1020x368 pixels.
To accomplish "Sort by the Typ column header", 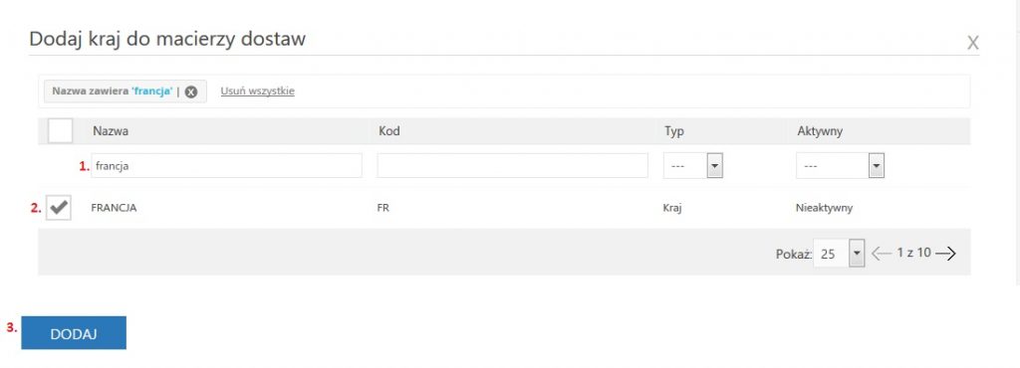I will pyautogui.click(x=674, y=131).
